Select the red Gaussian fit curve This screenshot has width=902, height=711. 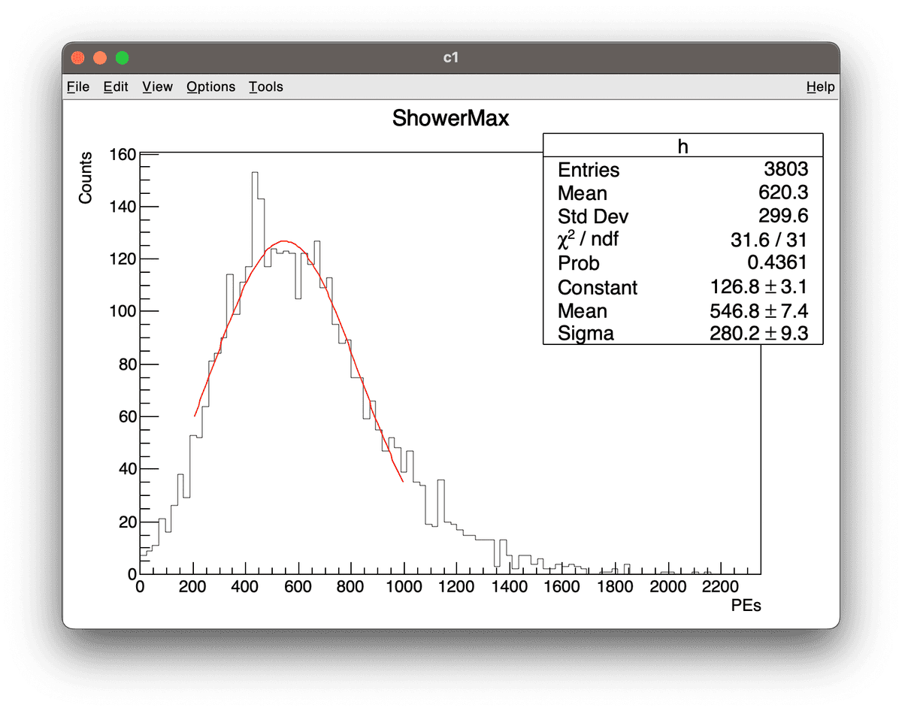pos(285,241)
